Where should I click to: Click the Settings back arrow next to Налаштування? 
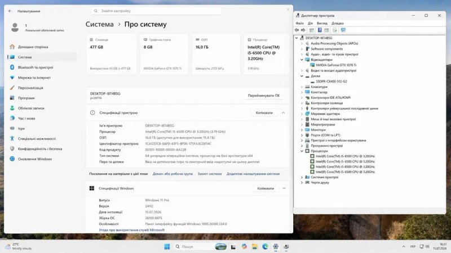[x=10, y=11]
